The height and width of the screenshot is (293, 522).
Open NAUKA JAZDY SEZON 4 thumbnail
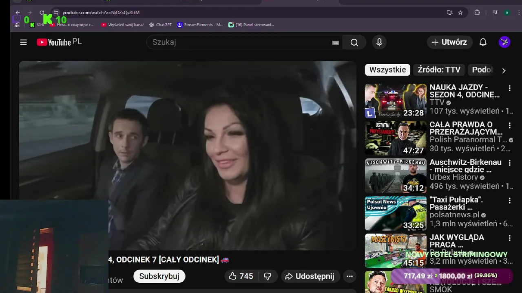(x=396, y=101)
